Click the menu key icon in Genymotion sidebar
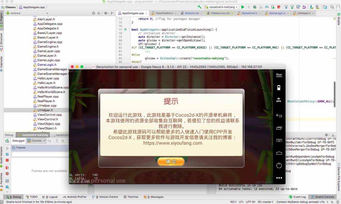The image size is (341, 204). click(279, 141)
